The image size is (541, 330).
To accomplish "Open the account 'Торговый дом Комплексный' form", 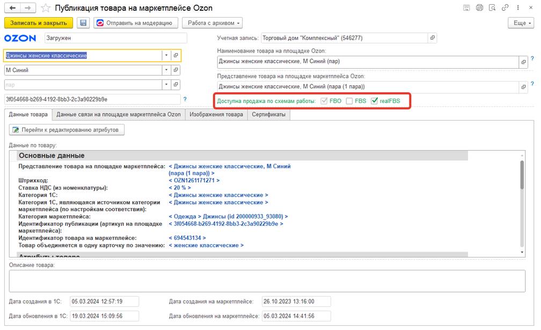I will point(432,38).
